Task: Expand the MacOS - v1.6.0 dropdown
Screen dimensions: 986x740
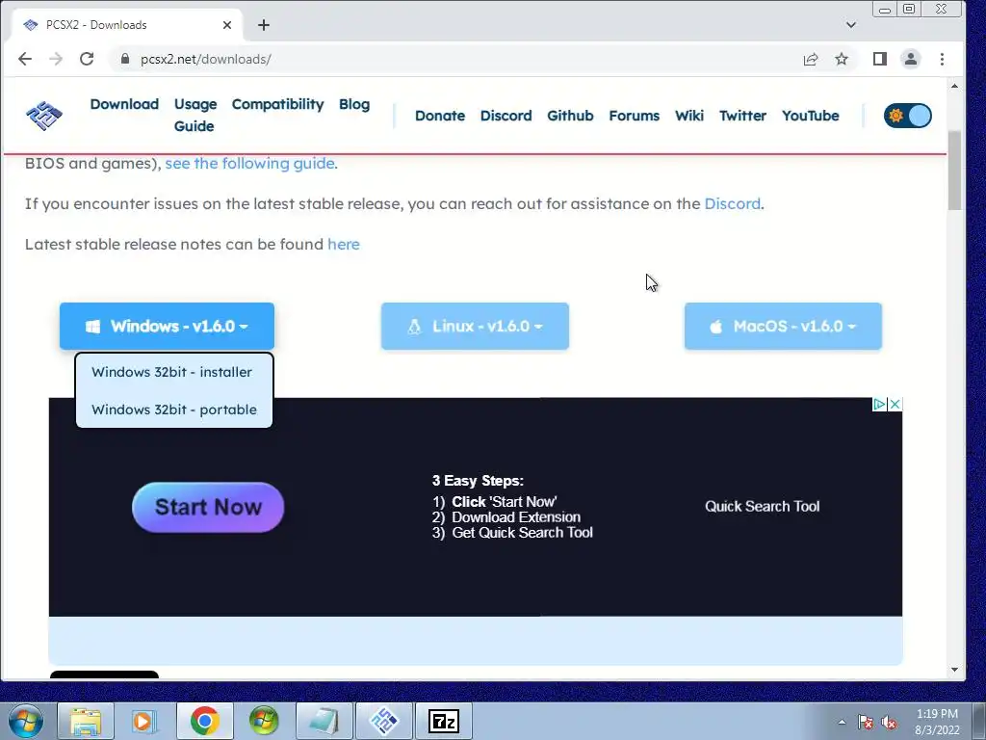Action: pos(783,326)
